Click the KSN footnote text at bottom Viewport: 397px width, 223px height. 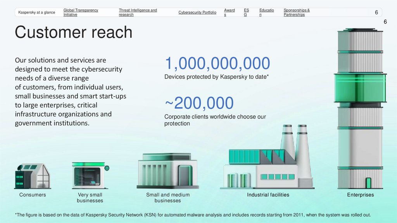pos(193,215)
